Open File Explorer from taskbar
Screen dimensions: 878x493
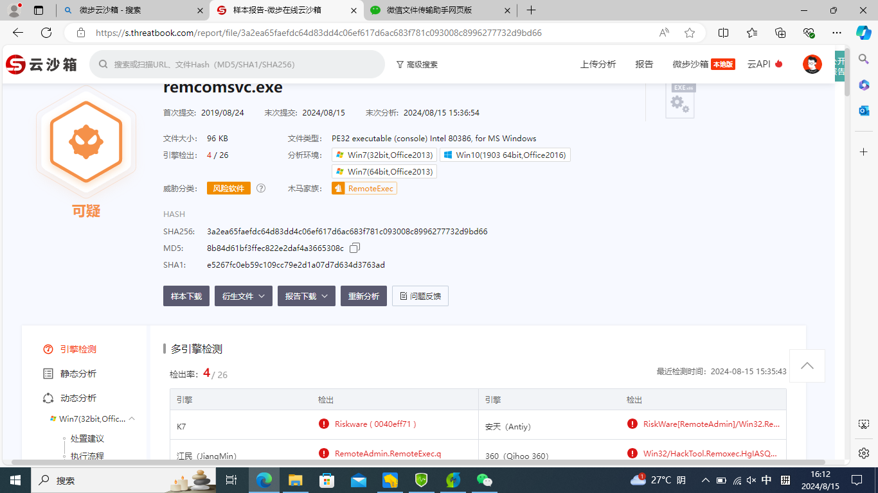pyautogui.click(x=295, y=480)
